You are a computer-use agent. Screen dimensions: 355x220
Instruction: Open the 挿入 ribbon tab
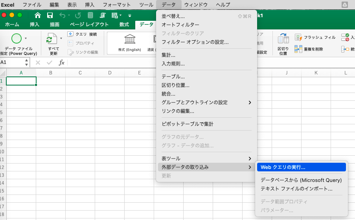(35, 24)
